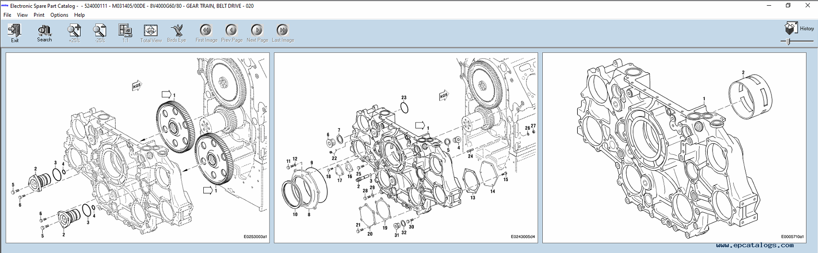Click the Total View icon

(151, 32)
